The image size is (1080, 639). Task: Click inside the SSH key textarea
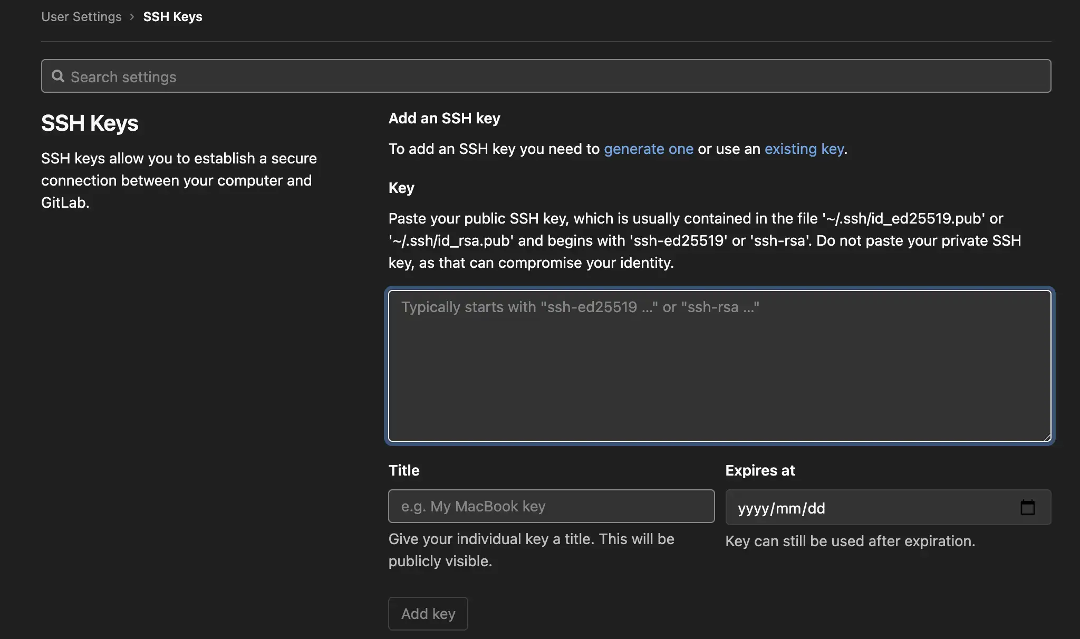pos(719,366)
